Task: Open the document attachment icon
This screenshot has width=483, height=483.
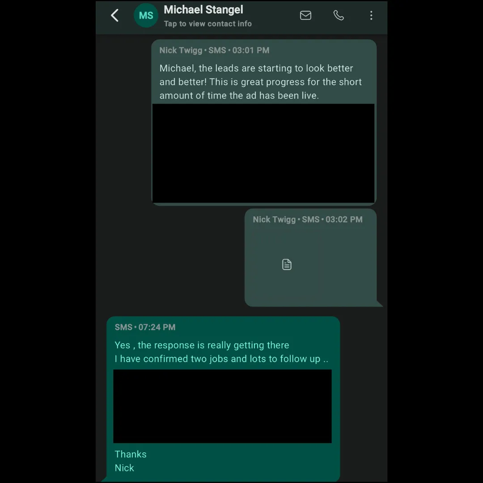Action: click(x=287, y=264)
